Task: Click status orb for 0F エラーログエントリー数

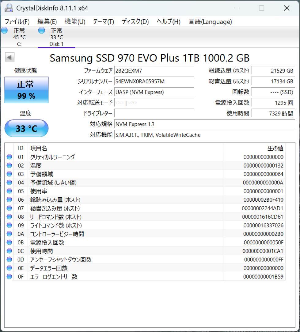Action: tap(9, 276)
